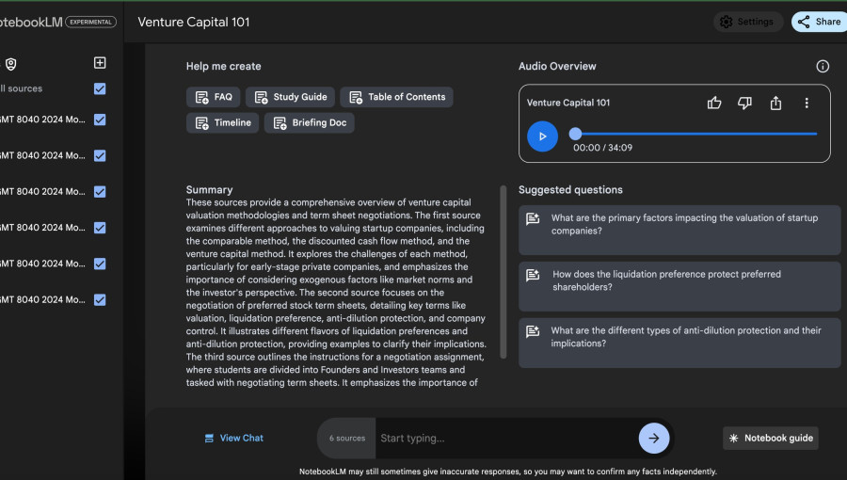Image resolution: width=847 pixels, height=480 pixels.
Task: Ask about types of anti-dilution protection
Action: (679, 343)
